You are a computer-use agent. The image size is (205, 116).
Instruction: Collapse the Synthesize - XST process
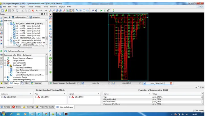coord(5,65)
